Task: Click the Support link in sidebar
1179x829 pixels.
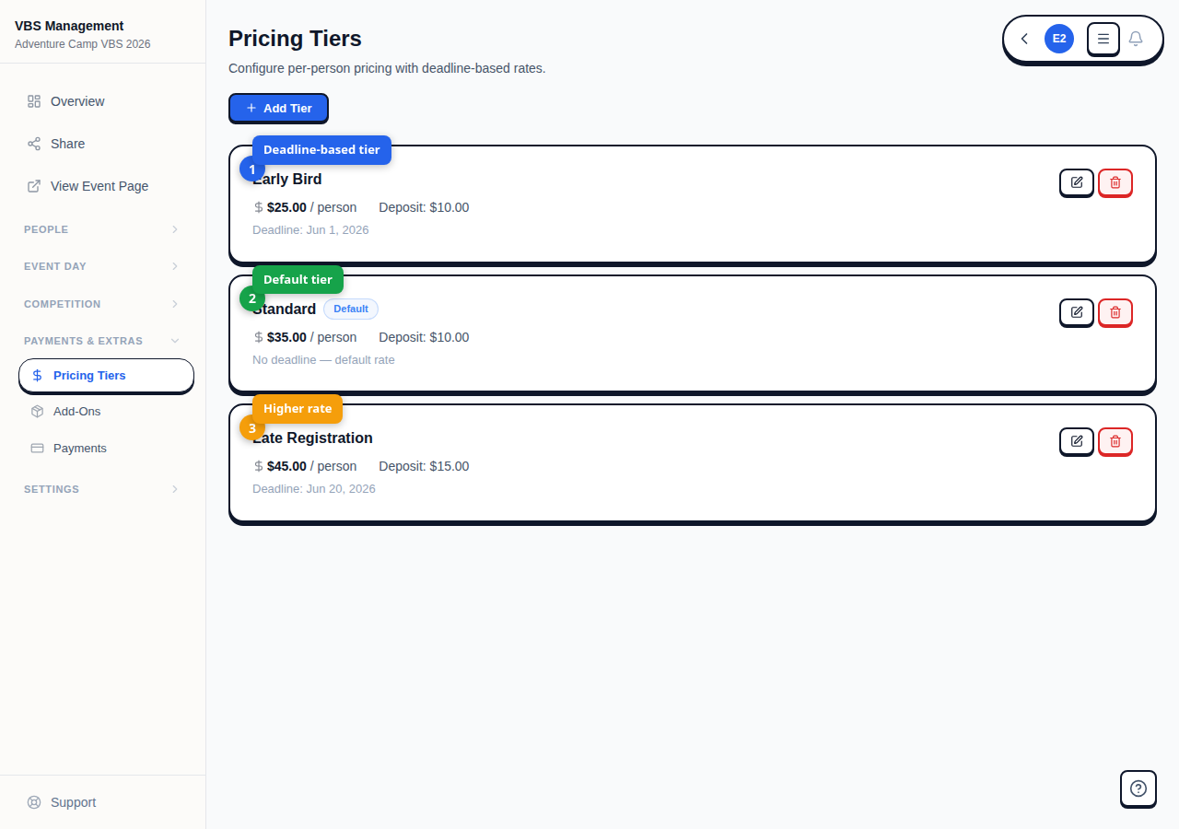Action: click(73, 802)
